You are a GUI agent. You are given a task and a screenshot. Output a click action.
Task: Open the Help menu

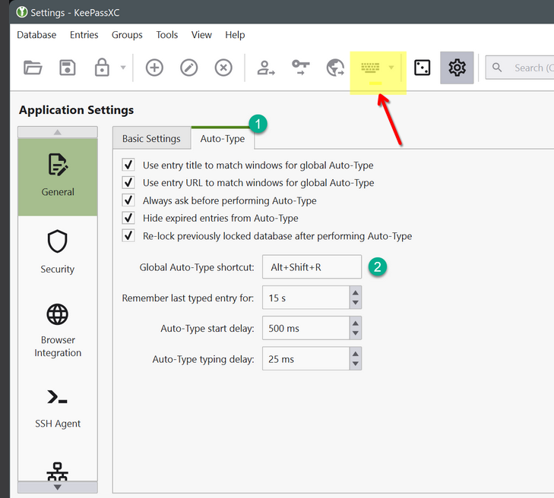point(235,35)
